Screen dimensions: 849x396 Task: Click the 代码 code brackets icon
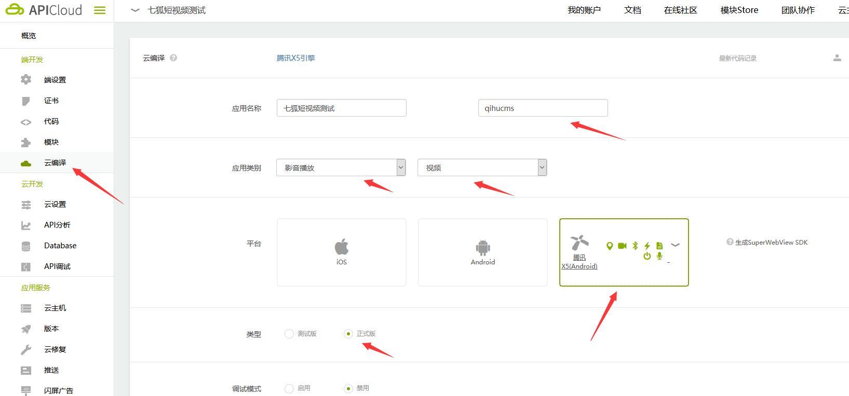(x=26, y=122)
